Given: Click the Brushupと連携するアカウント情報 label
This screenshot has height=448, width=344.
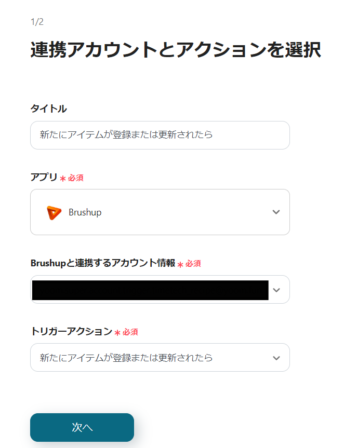Looking at the screenshot, I should [103, 263].
